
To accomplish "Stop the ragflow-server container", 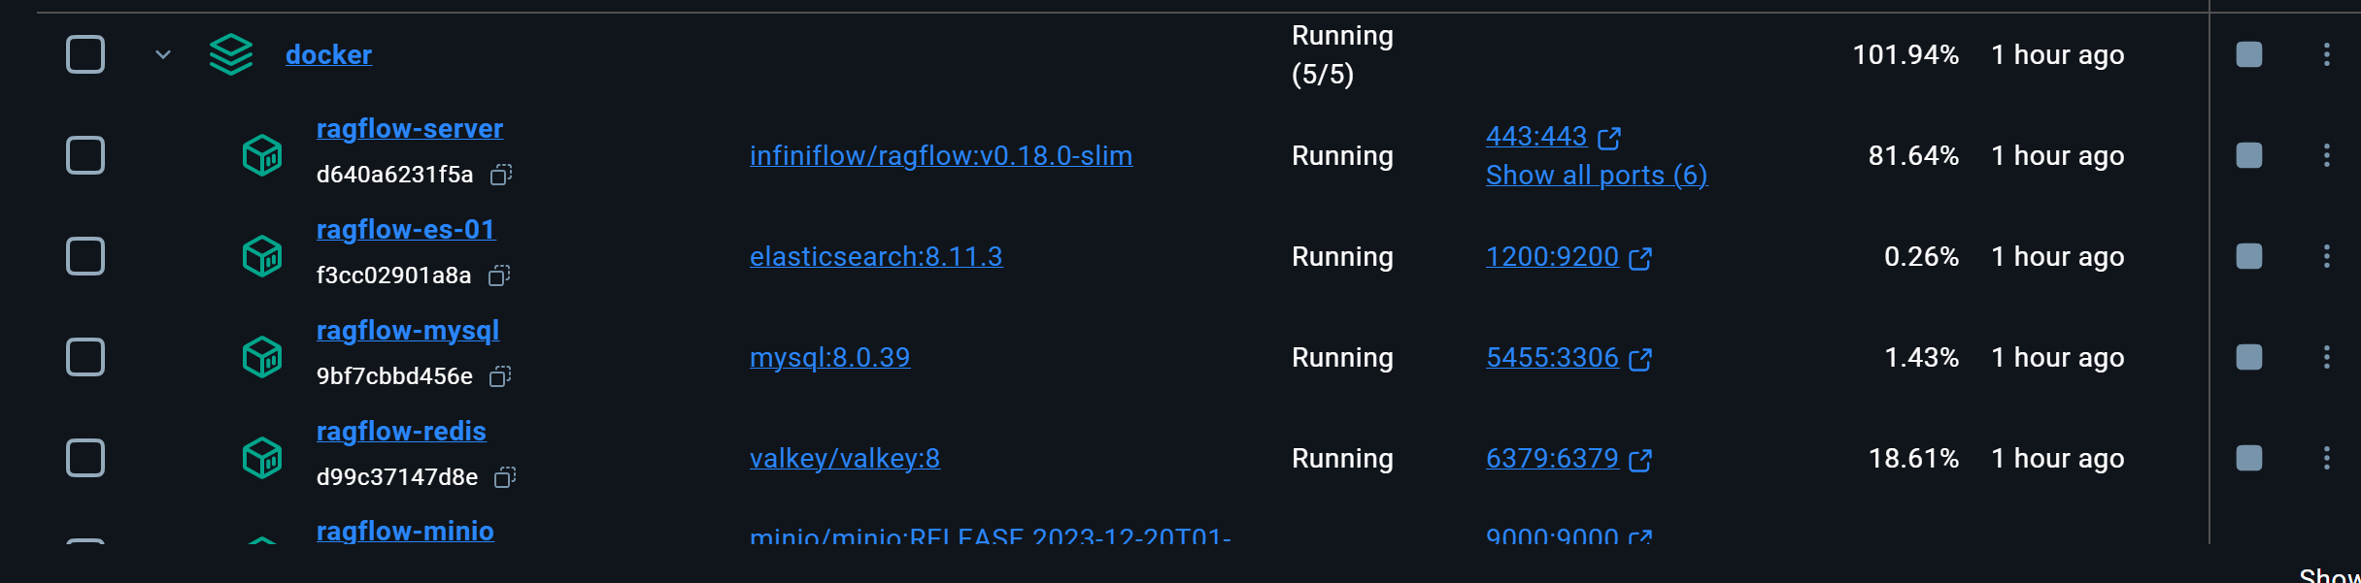I will (x=2249, y=155).
